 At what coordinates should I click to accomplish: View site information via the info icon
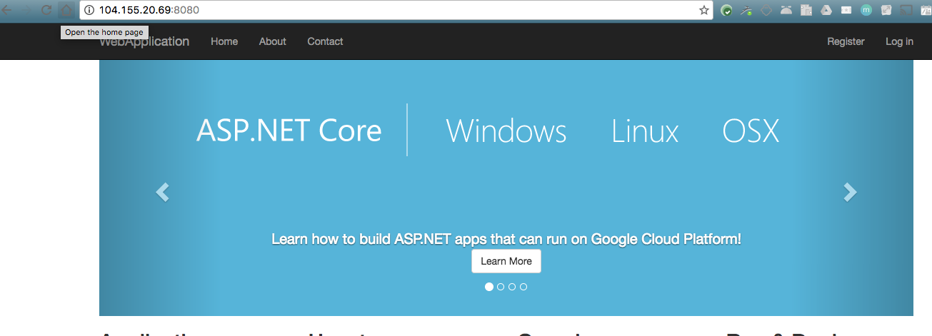coord(89,10)
